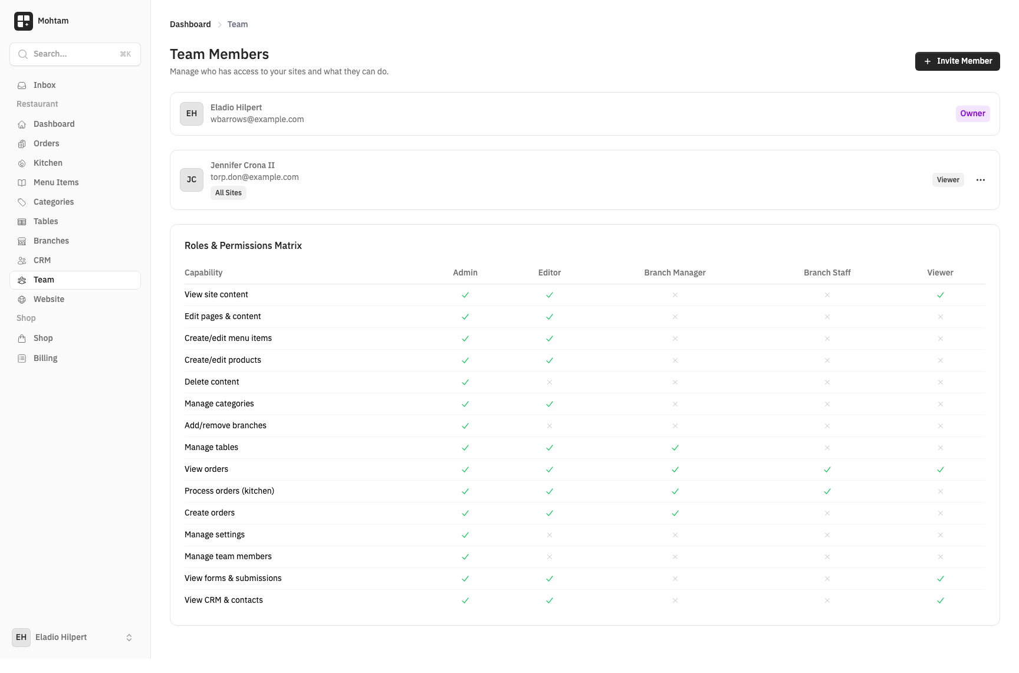Viewport: 1019px width, 673px height.
Task: Open the Menu Items sidebar entry
Action: (56, 183)
